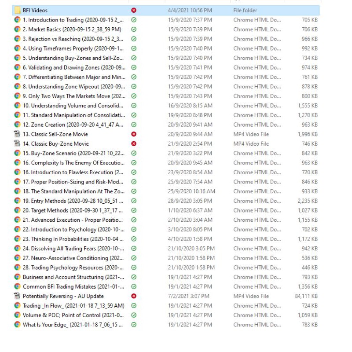The width and height of the screenshot is (352, 352).
Task: Click video icon for Potentially Reversing - AU Update
Action: (17, 296)
